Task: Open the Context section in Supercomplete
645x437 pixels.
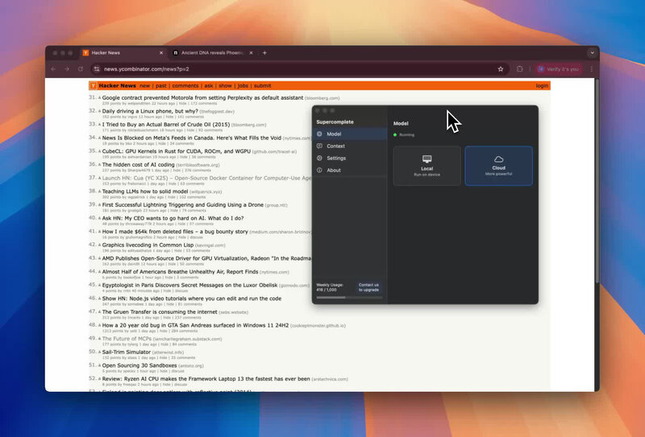Action: tap(350, 146)
